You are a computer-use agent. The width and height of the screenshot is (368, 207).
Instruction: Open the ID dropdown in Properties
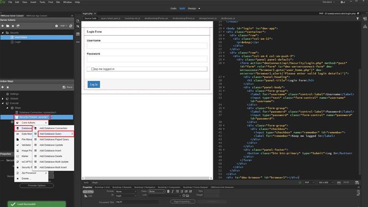coord(126,196)
